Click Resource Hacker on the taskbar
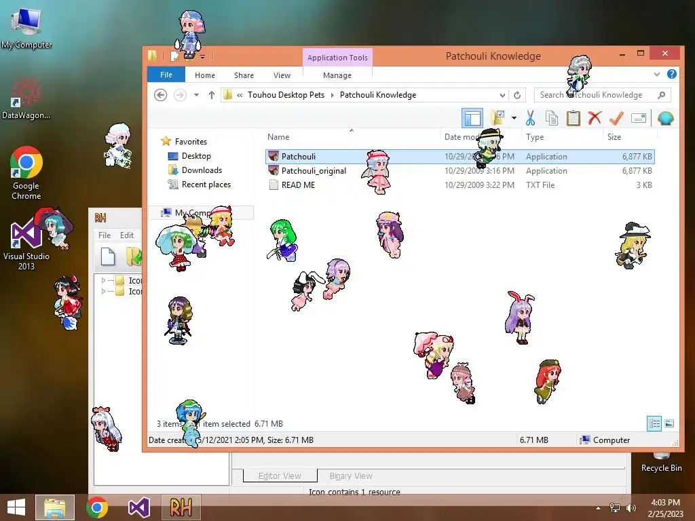The height and width of the screenshot is (521, 695). (181, 507)
